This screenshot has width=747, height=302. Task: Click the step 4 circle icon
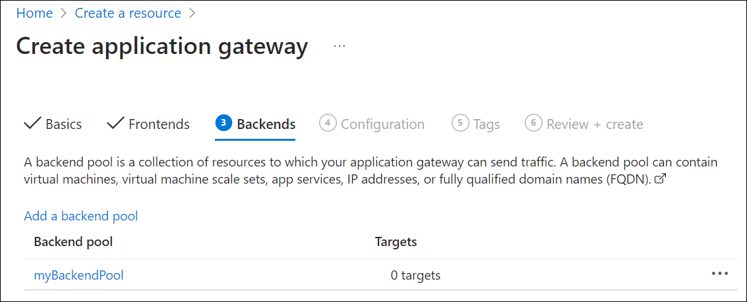click(x=328, y=123)
